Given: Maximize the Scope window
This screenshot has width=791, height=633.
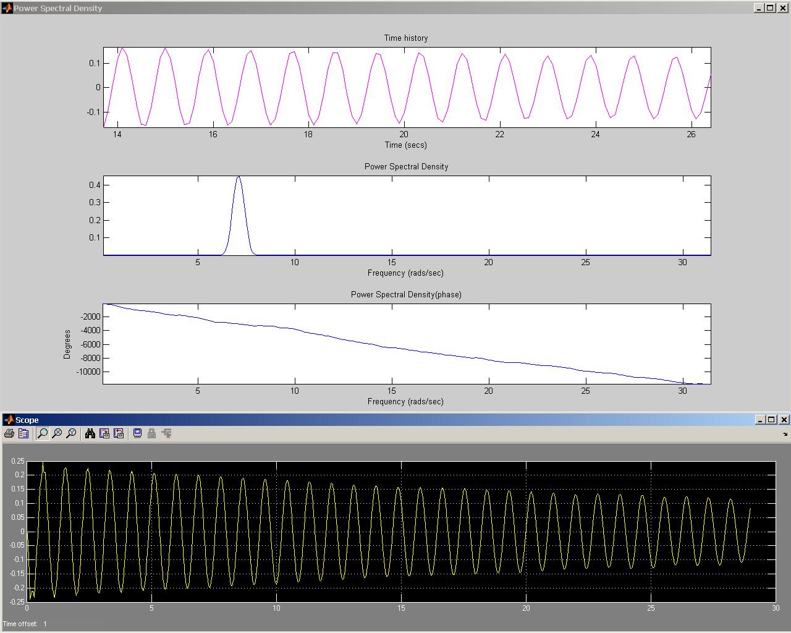Looking at the screenshot, I should 771,420.
